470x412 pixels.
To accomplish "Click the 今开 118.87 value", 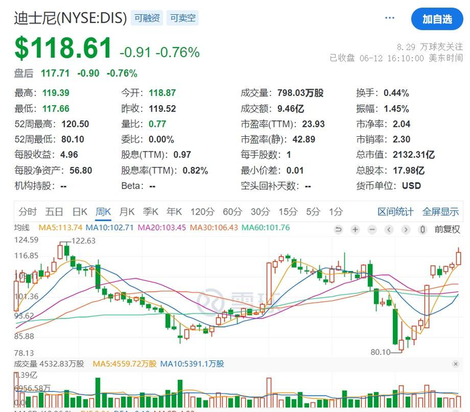I will point(162,93).
